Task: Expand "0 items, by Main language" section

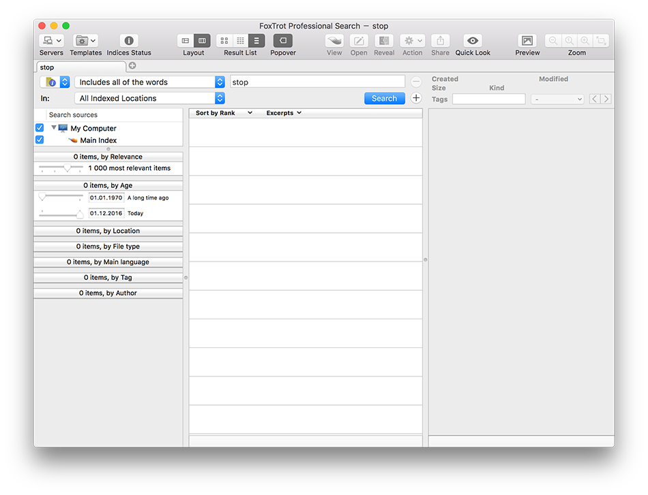Action: 108,262
